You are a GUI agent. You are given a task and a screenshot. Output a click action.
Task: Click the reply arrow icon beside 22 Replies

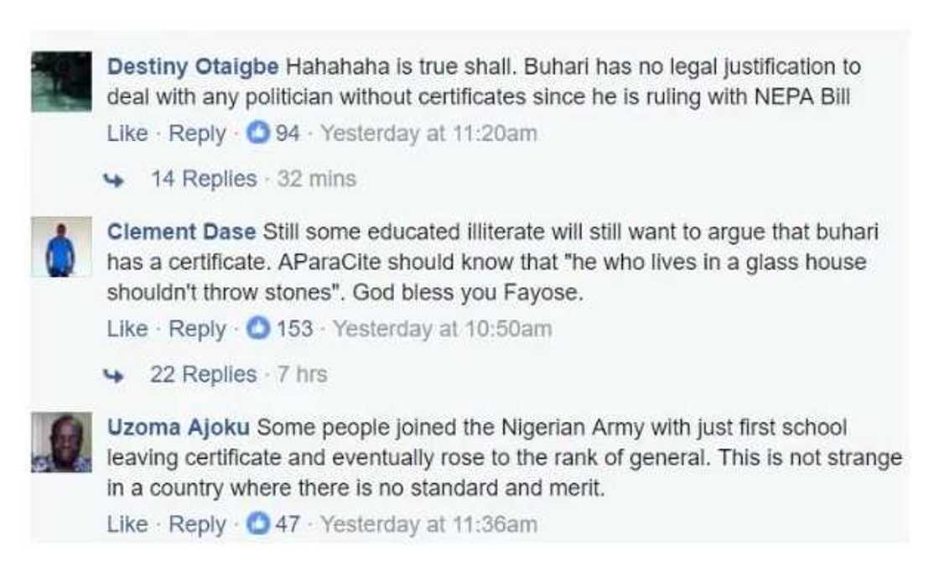coord(116,375)
